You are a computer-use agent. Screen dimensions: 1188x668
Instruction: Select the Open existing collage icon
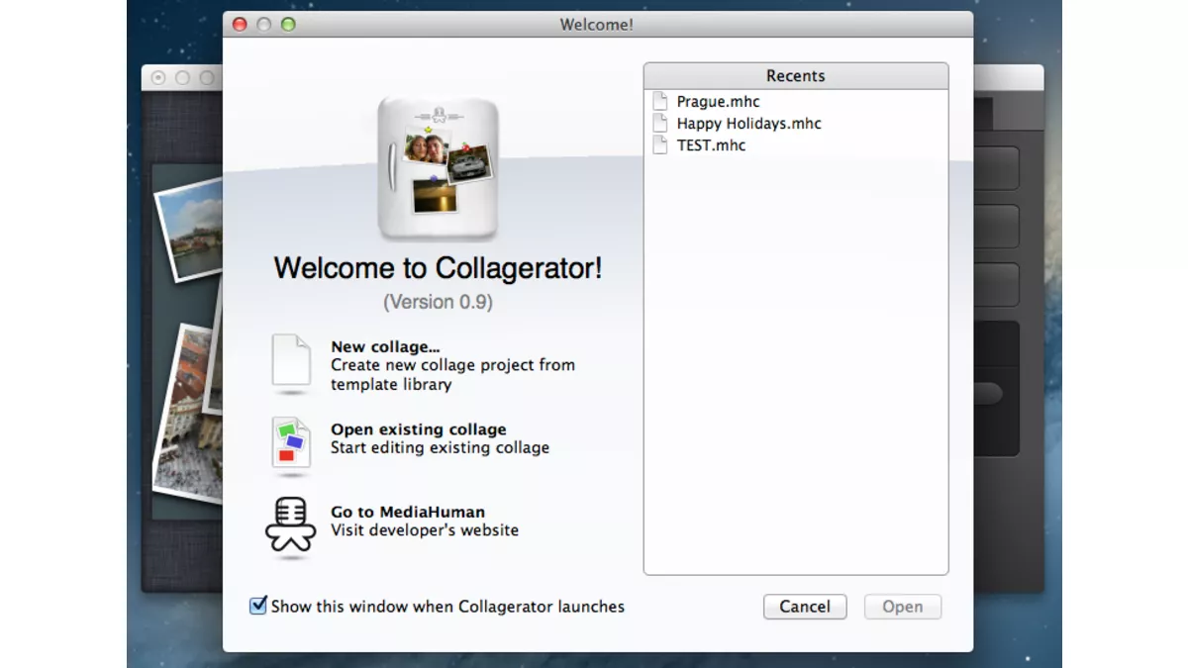point(290,441)
